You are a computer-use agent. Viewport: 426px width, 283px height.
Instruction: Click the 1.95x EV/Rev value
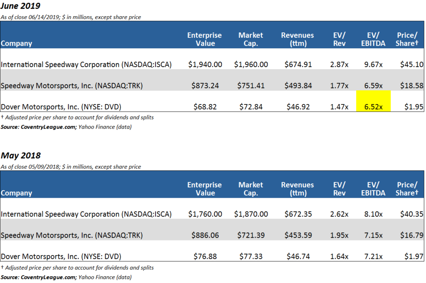point(339,235)
